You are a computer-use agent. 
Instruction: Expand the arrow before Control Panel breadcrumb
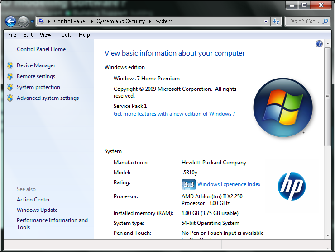coord(49,21)
